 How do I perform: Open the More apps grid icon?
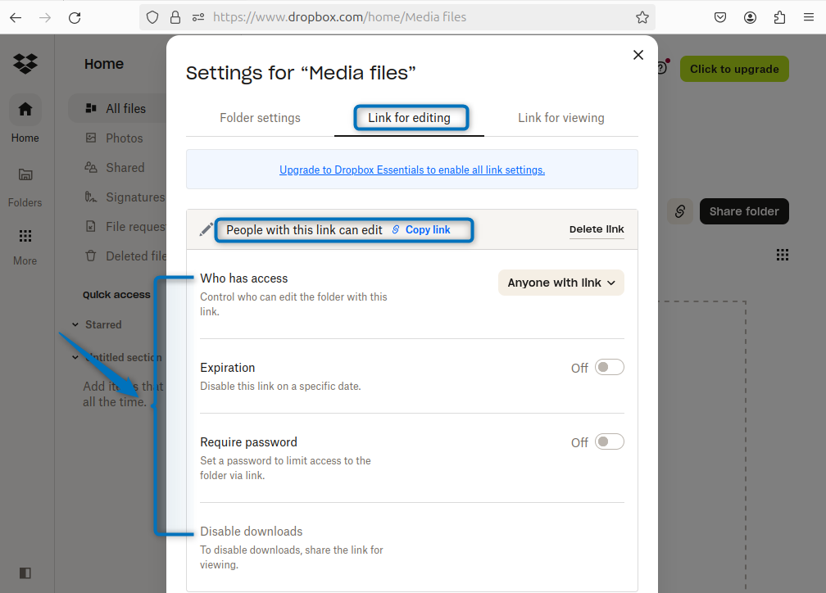click(x=25, y=236)
